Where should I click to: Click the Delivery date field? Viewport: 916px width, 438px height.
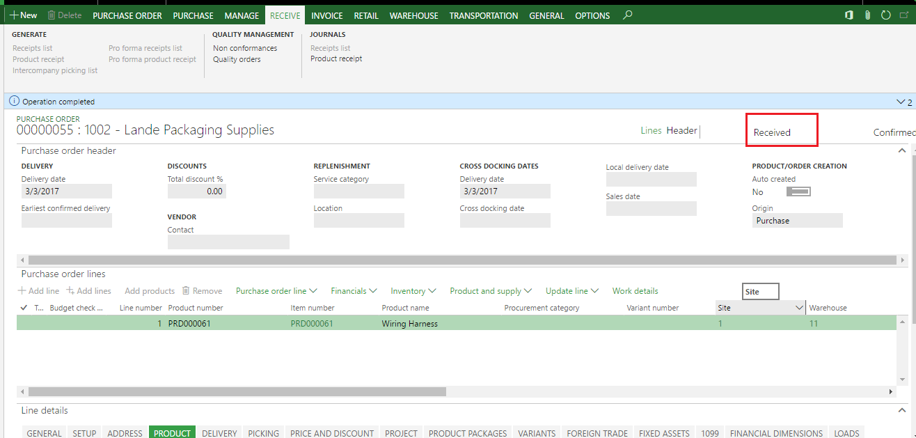pyautogui.click(x=67, y=191)
